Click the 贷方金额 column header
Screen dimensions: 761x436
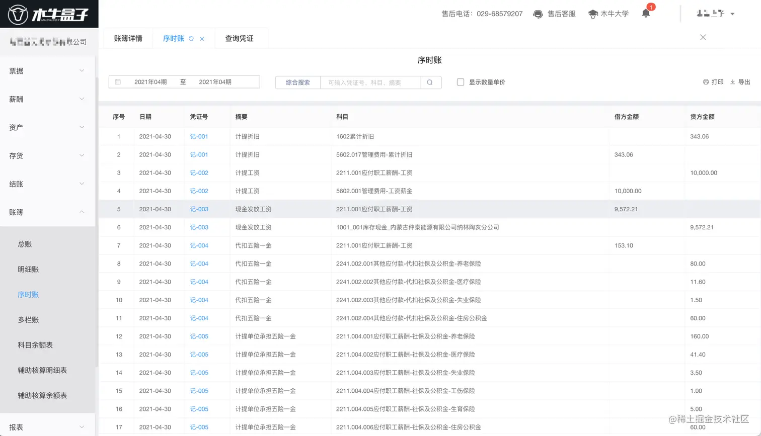pos(702,117)
